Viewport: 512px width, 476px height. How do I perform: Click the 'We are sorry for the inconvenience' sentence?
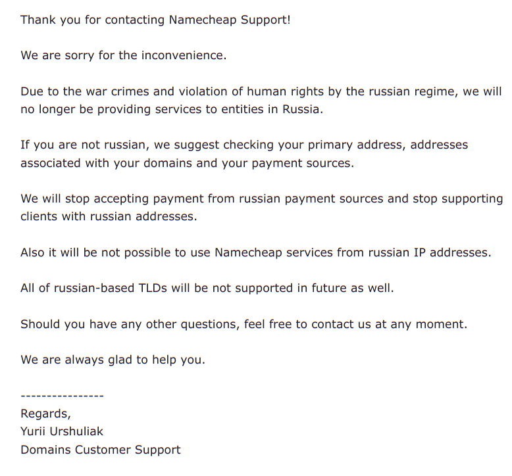123,55
